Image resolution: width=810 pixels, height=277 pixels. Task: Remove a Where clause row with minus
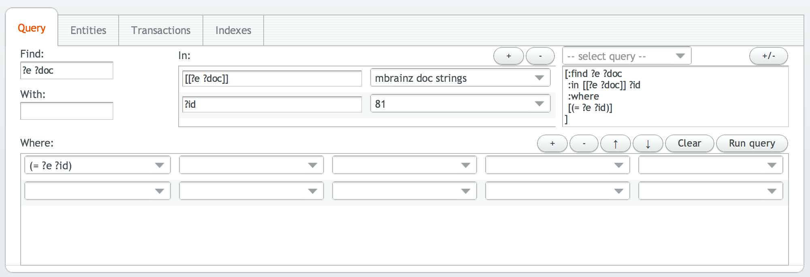pyautogui.click(x=584, y=143)
